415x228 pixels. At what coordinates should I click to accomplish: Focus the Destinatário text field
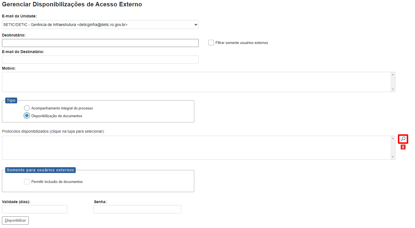tap(100, 43)
